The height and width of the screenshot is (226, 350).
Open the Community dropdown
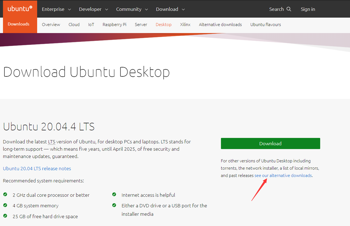(x=132, y=9)
